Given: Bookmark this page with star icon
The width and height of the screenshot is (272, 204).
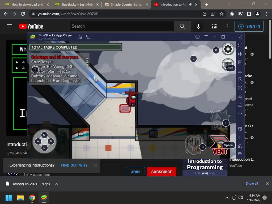Looking at the screenshot, I should tap(222, 14).
